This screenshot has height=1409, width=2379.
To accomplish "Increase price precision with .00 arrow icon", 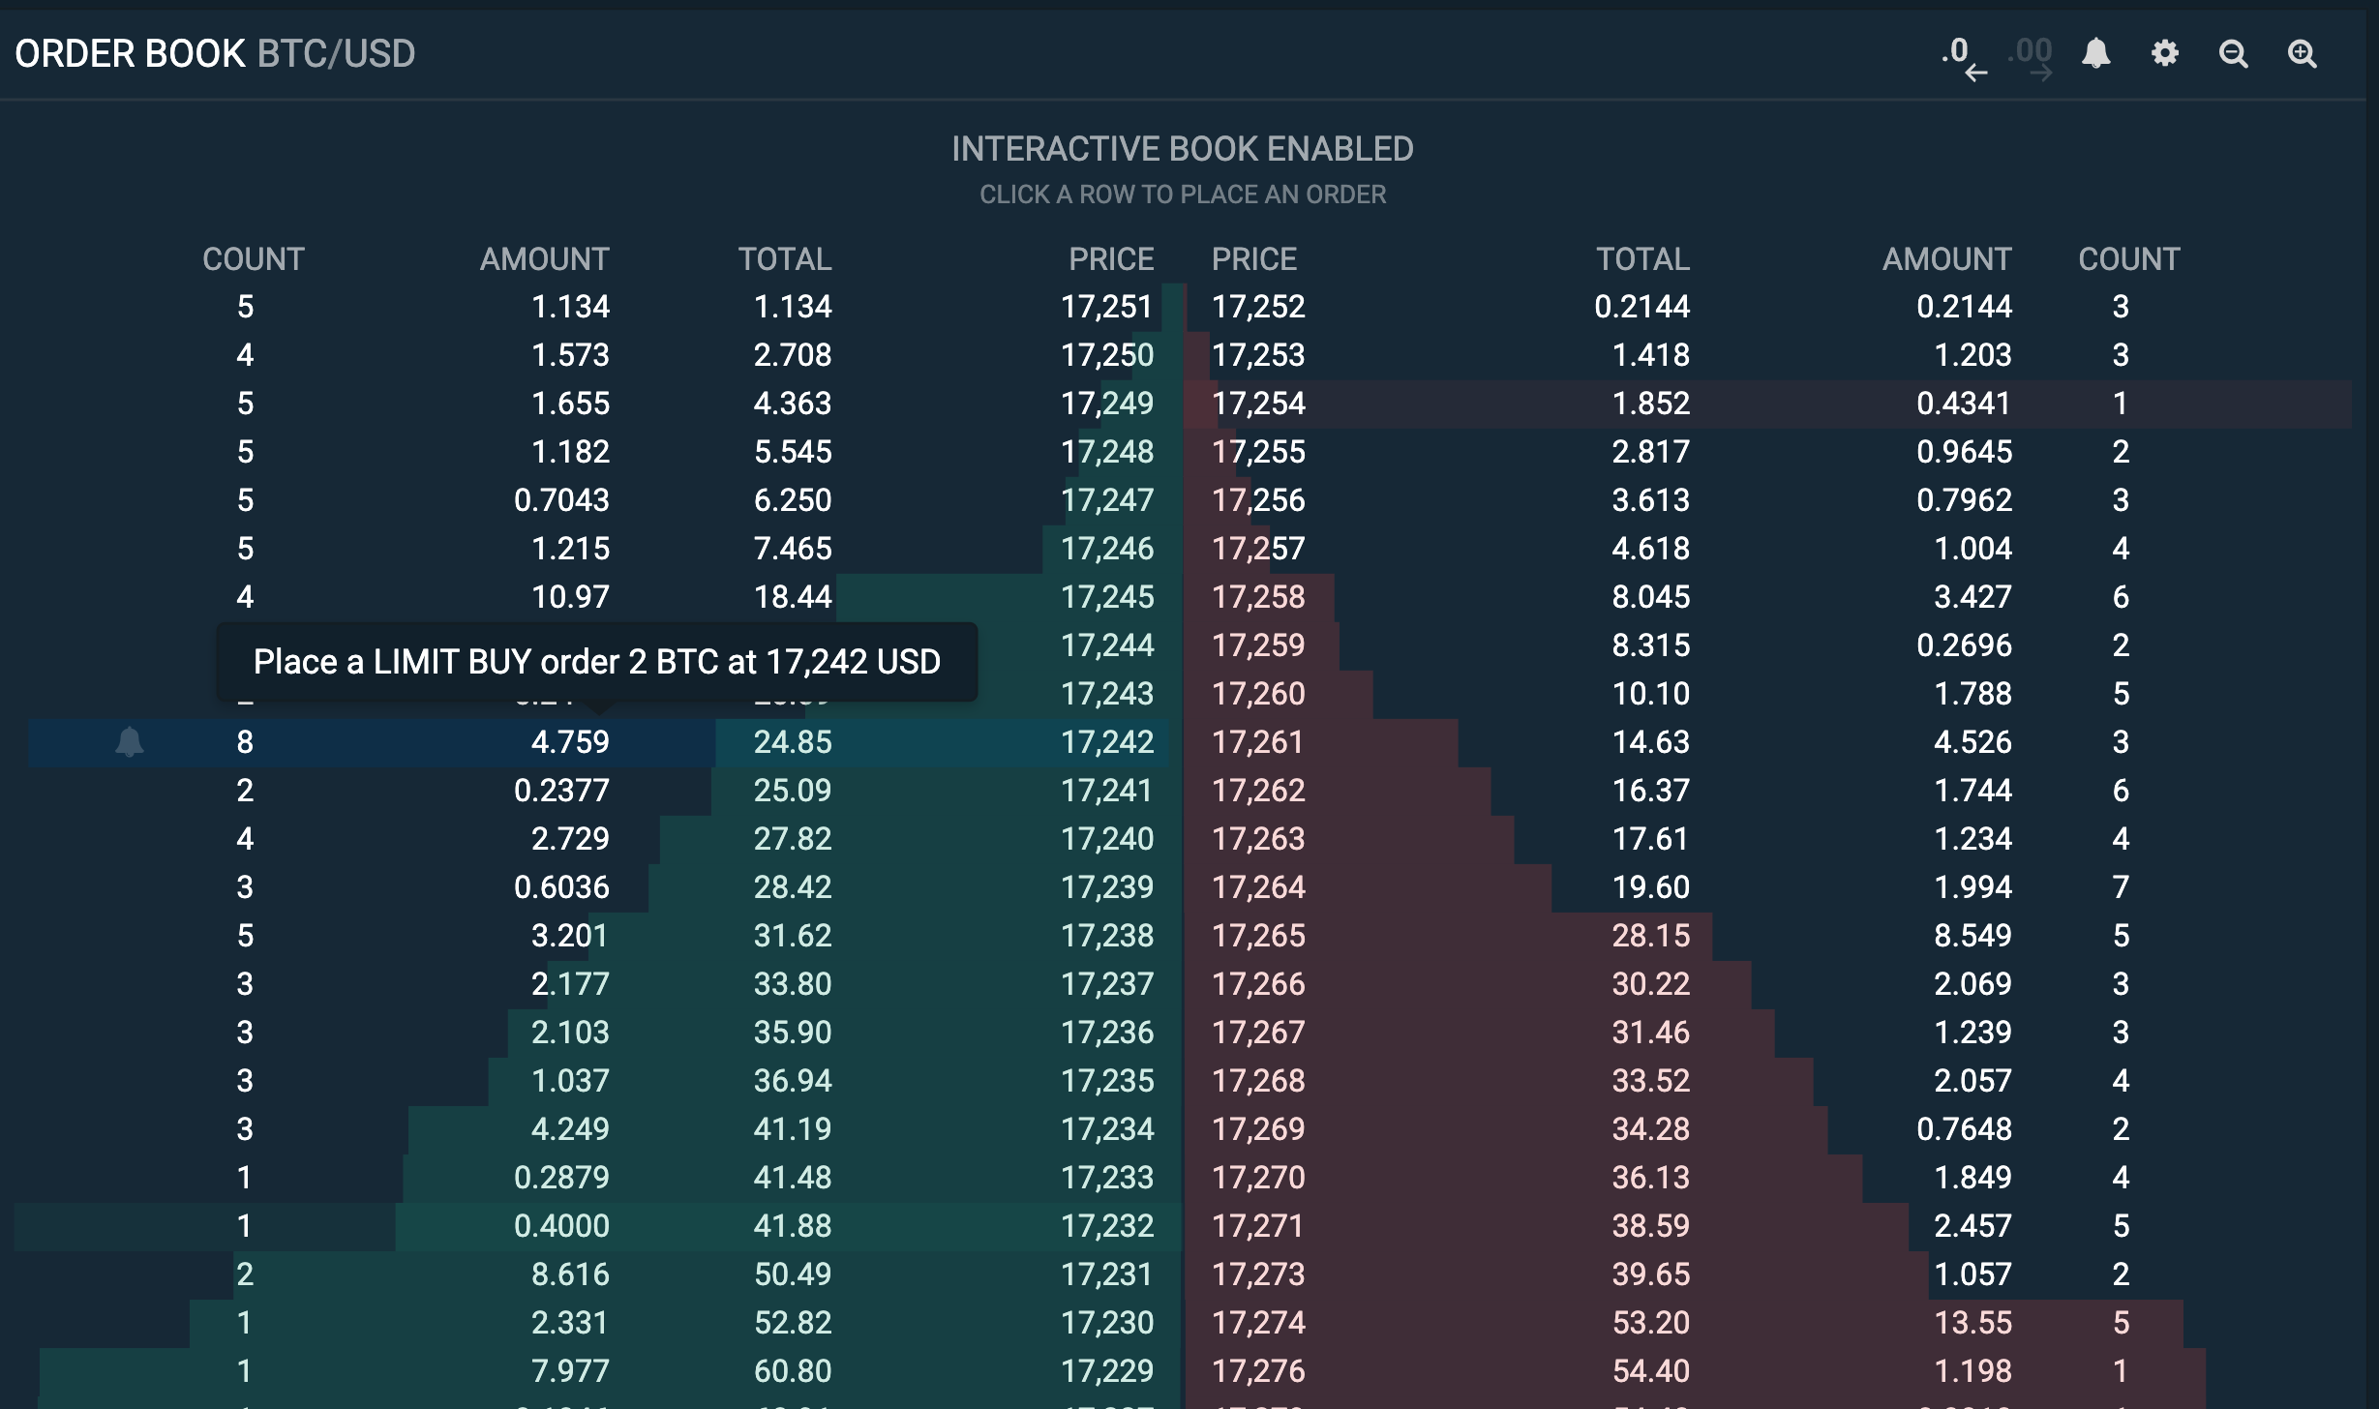I will (x=2031, y=57).
